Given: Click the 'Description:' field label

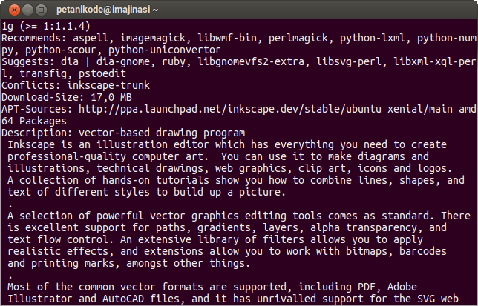Looking at the screenshot, I should (x=37, y=133).
